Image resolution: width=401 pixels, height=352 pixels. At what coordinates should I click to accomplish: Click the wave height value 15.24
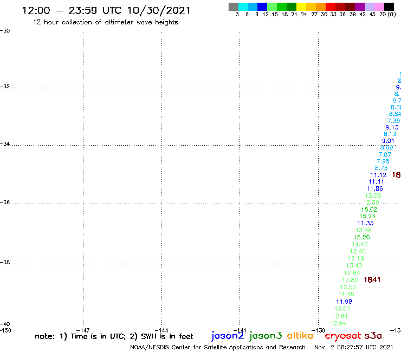tap(367, 216)
